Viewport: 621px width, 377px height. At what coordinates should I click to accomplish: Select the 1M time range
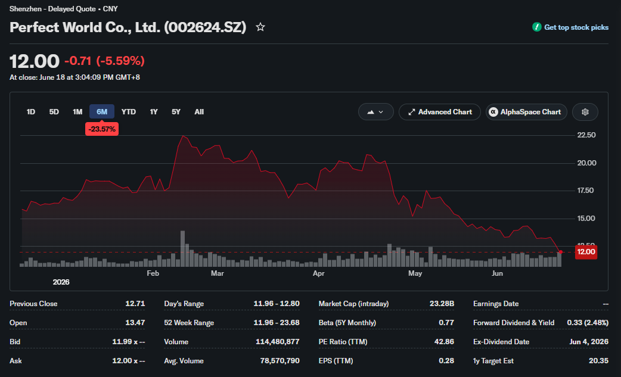pyautogui.click(x=77, y=112)
